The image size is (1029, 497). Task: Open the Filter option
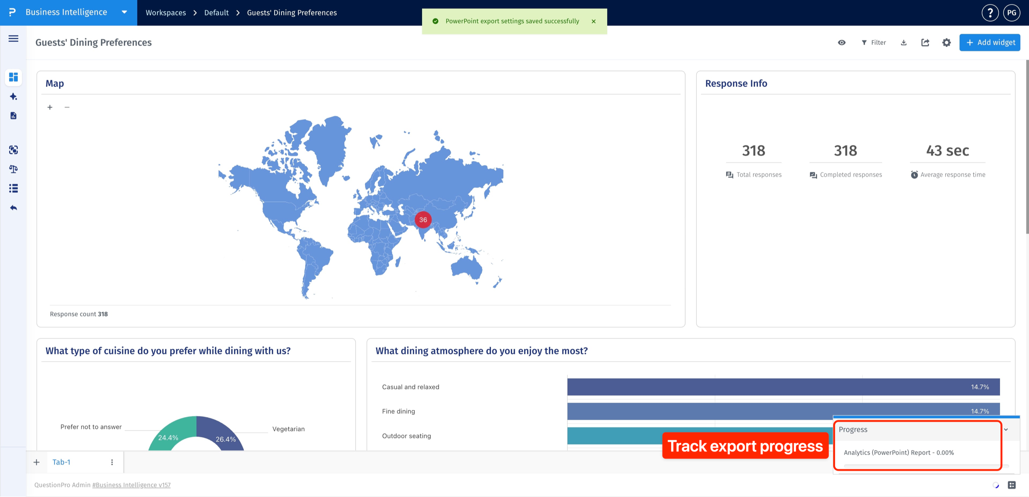873,43
